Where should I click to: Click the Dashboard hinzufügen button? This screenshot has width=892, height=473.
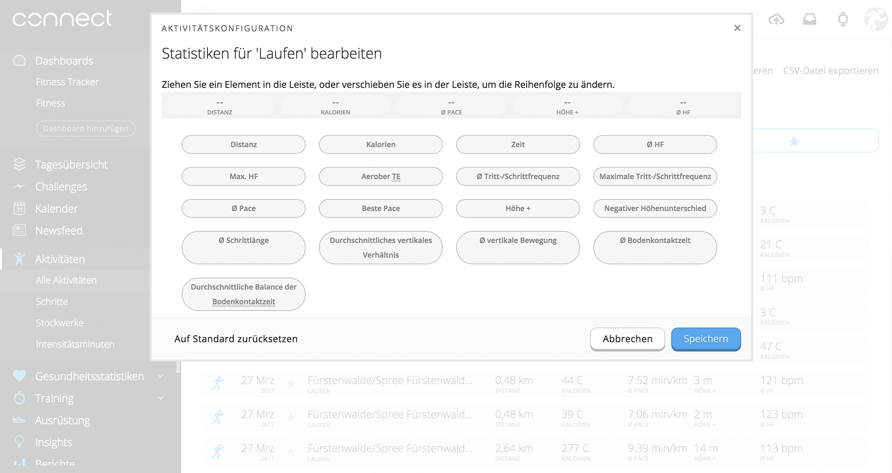(x=86, y=129)
